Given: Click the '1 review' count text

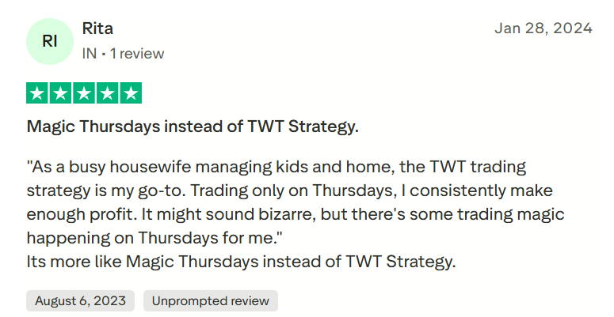Looking at the screenshot, I should pos(137,54).
